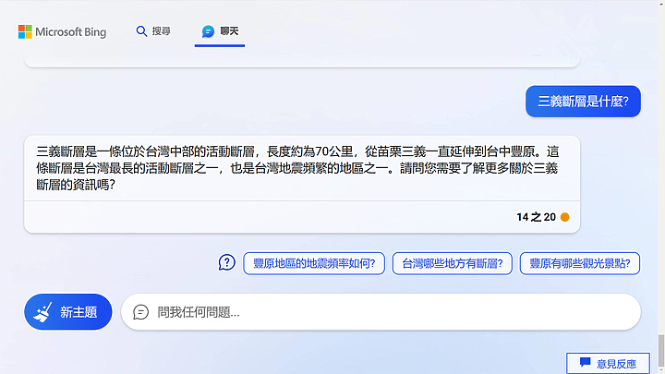
Task: Choose suggestion 台灣哪些地方有斷層?
Action: click(x=452, y=263)
